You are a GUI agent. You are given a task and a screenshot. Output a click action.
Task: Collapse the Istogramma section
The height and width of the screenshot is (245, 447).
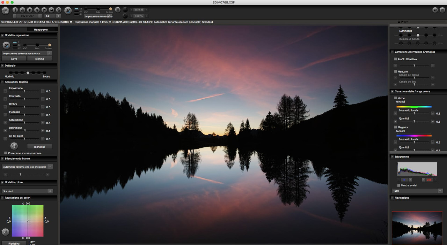tap(392, 157)
